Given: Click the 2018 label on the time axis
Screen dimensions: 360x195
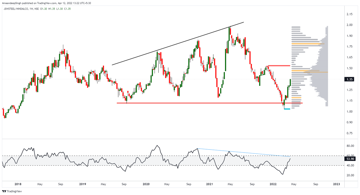Looking at the screenshot, I should [18, 184].
